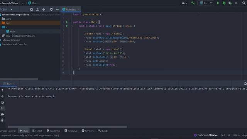Click the scroll down arrow in console
247x139 pixels.
[x=2, y=96]
